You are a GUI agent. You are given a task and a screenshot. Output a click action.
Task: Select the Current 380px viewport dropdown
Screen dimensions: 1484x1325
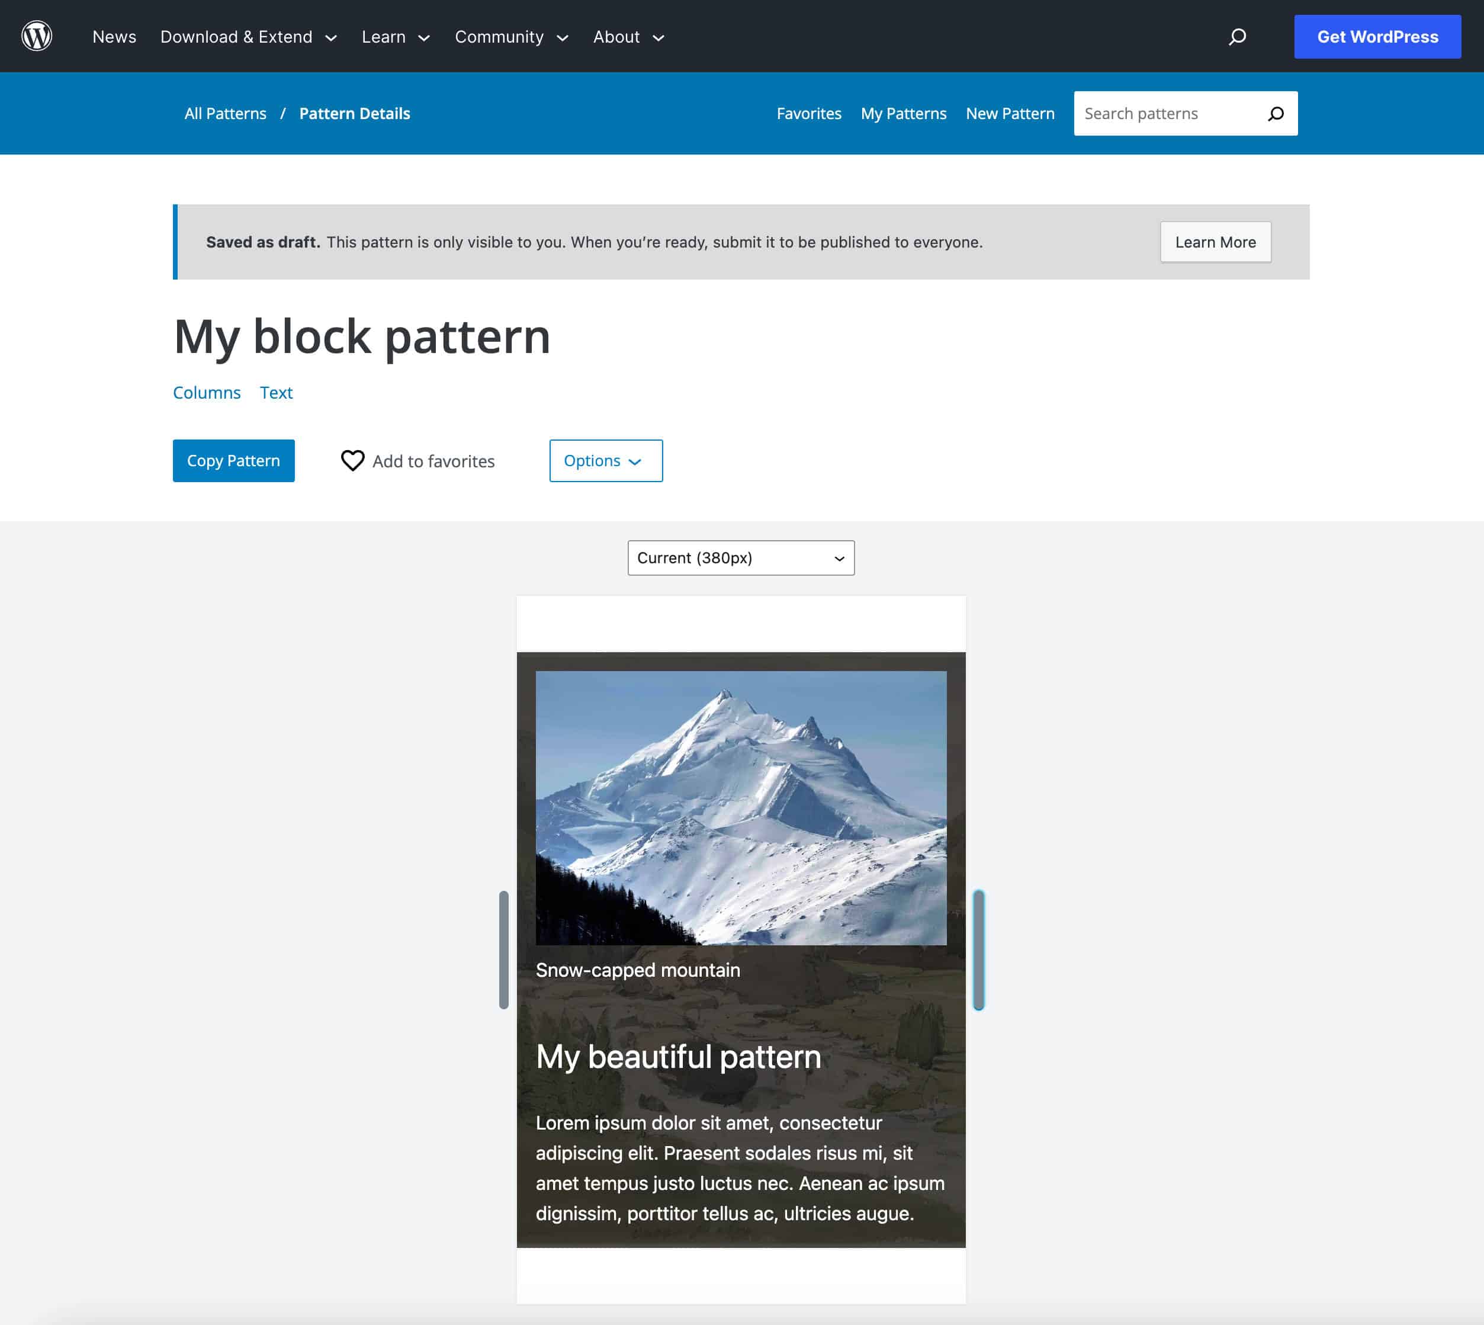tap(741, 557)
